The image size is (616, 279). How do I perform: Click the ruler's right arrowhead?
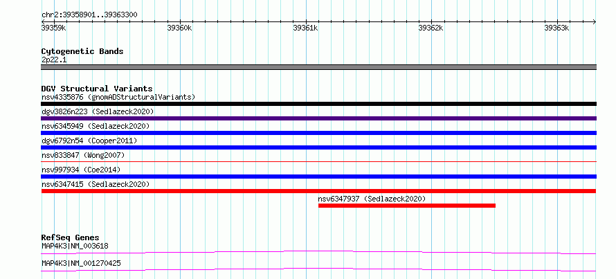tap(595, 21)
